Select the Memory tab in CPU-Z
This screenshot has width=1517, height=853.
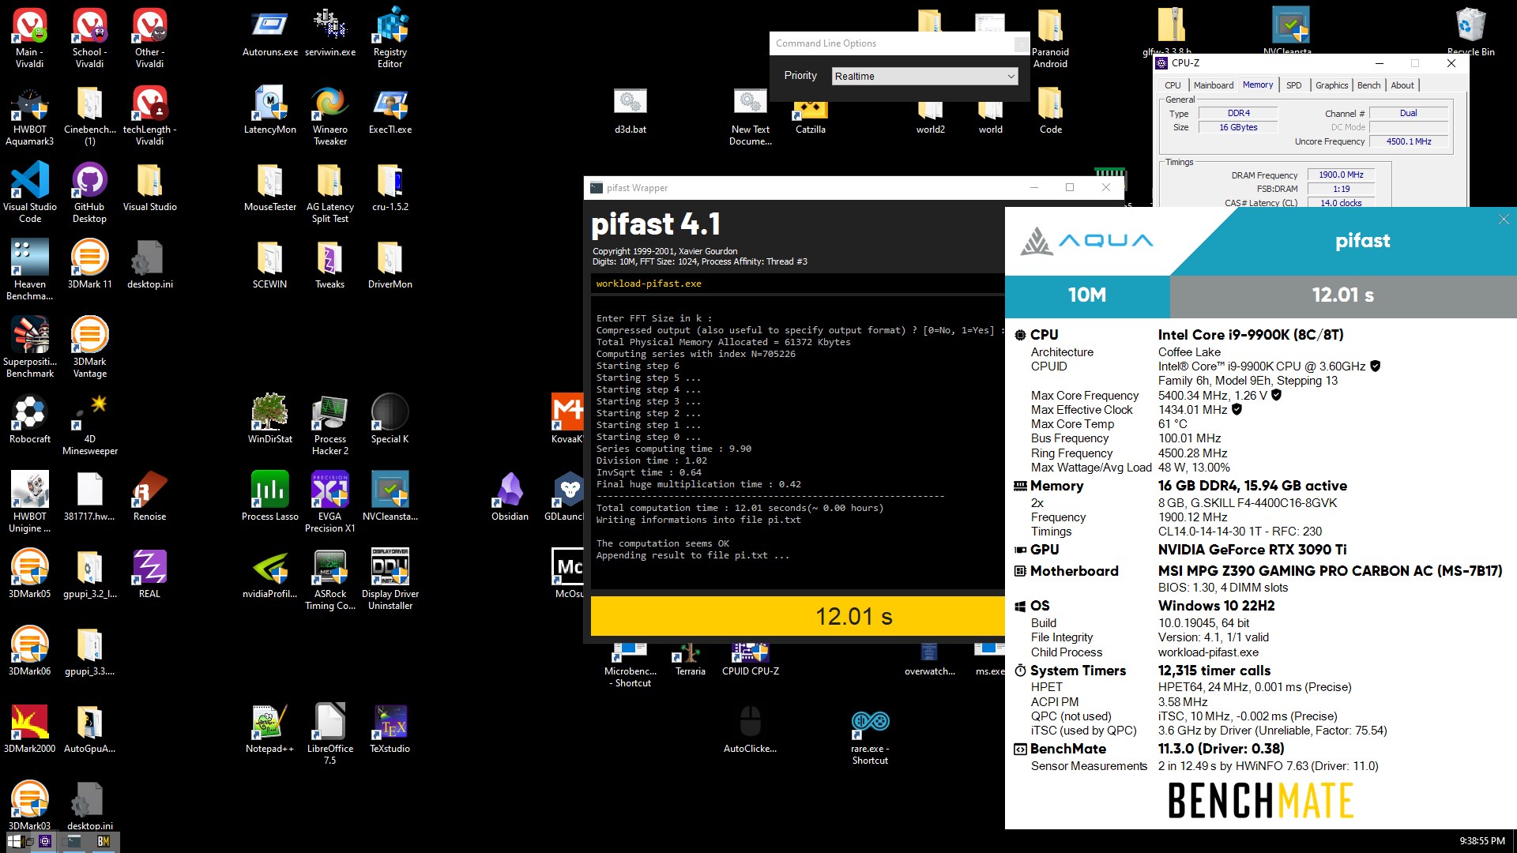(x=1257, y=85)
